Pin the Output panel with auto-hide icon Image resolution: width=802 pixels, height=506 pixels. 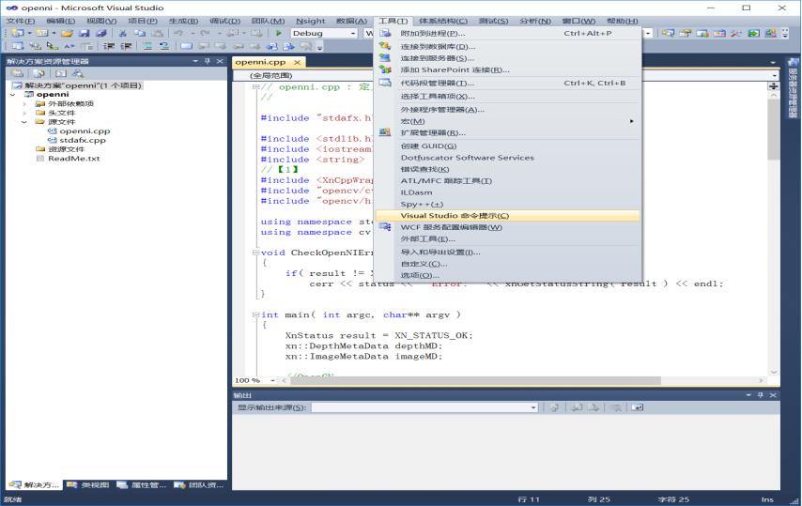click(760, 395)
